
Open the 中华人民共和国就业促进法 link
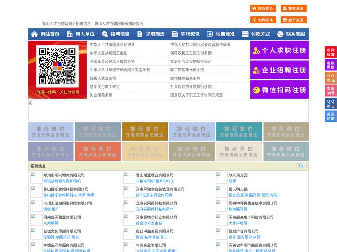[x=112, y=45]
